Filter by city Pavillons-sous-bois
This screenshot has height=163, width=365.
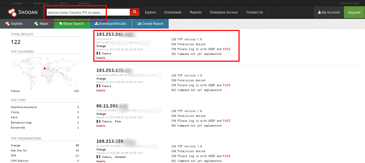pos(24,107)
